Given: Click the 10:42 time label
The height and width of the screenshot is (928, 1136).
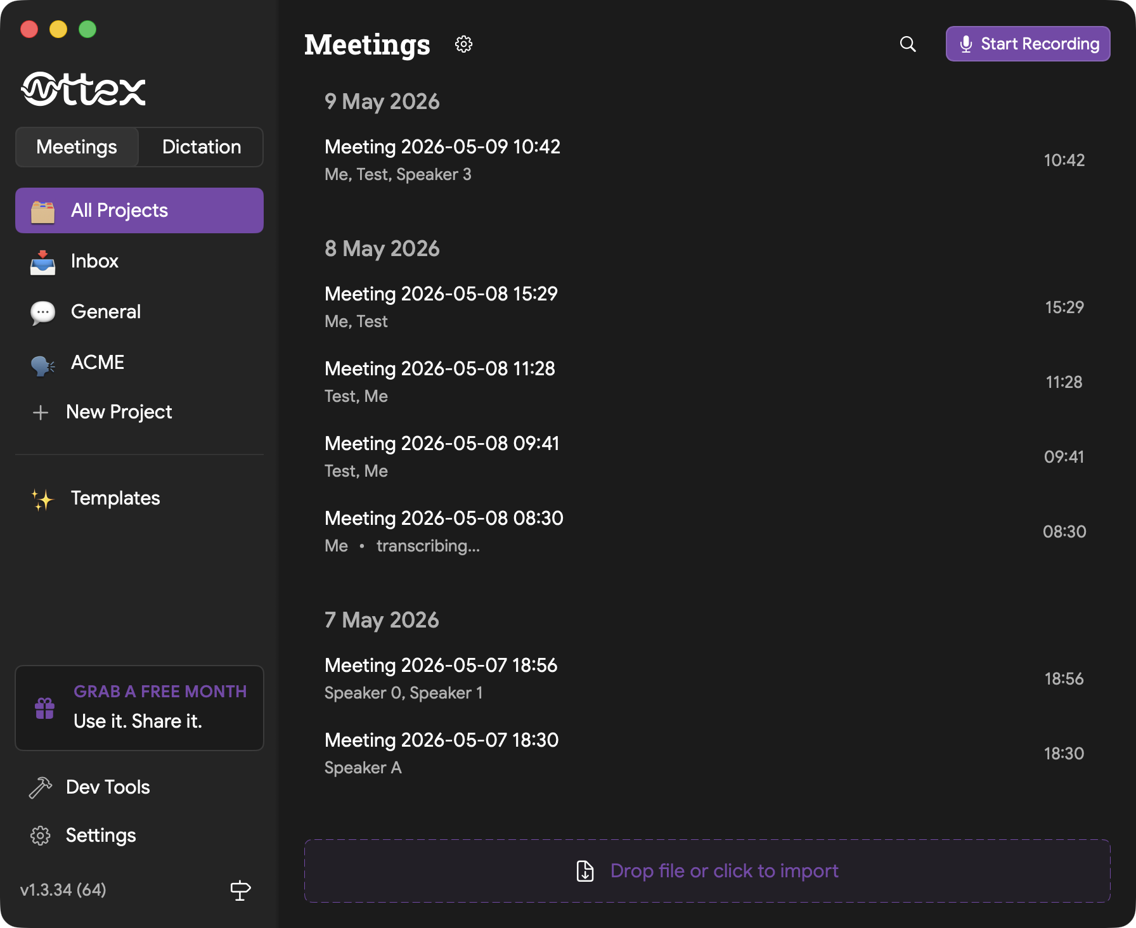Looking at the screenshot, I should [1064, 160].
